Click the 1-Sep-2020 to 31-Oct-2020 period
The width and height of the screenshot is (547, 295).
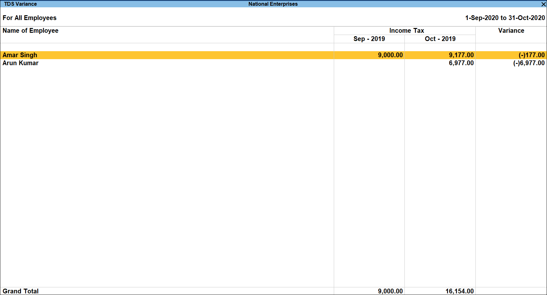point(505,18)
